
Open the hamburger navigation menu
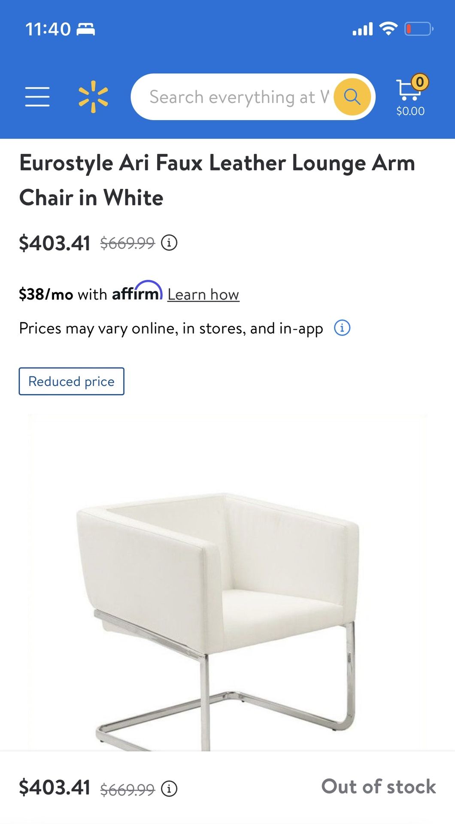[37, 97]
